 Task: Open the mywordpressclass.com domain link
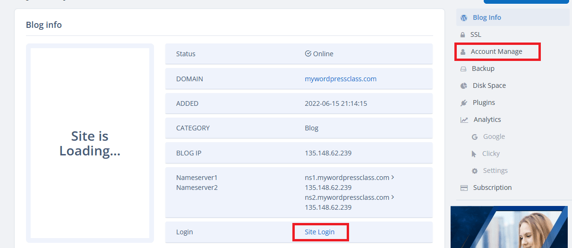pyautogui.click(x=341, y=79)
